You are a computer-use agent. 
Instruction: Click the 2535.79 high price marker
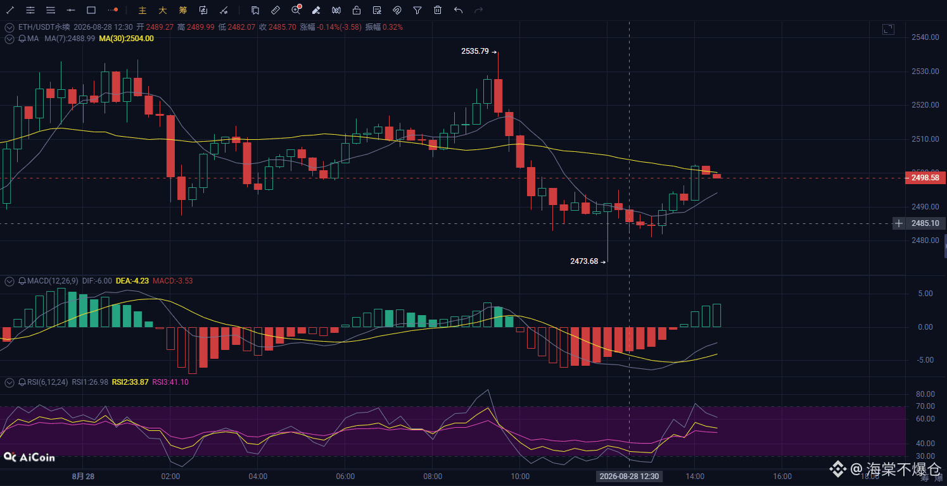pos(475,51)
